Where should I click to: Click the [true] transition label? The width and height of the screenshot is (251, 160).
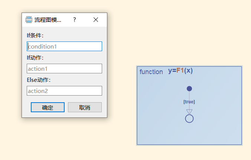coord(189,102)
